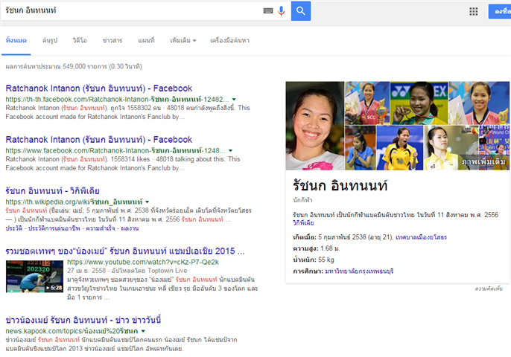The width and height of the screenshot is (511, 357).
Task: Open the ความสำเร็จ sitelink
Action: click(x=101, y=228)
